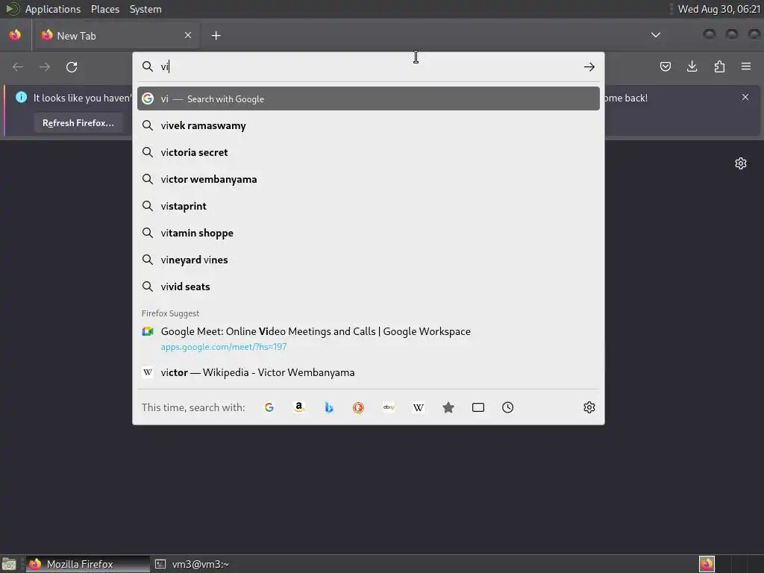Open the Extensions menu
764x573 pixels.
click(x=719, y=66)
